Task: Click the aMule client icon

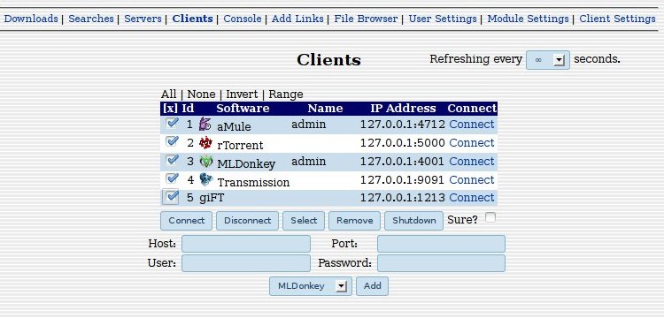Action: pos(205,124)
